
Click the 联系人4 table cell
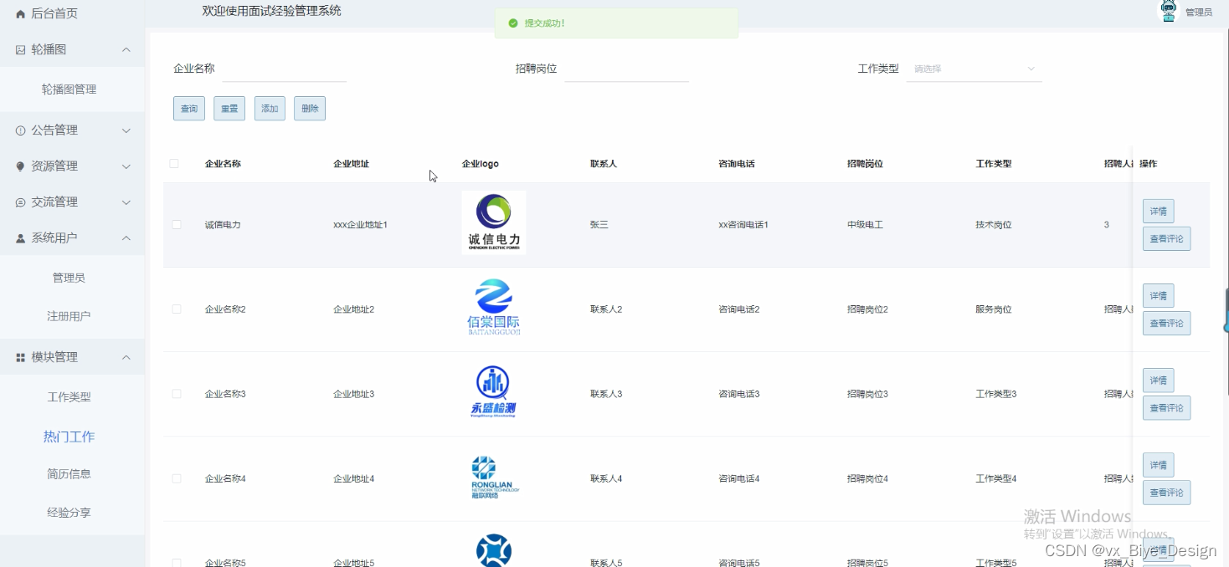pos(606,478)
